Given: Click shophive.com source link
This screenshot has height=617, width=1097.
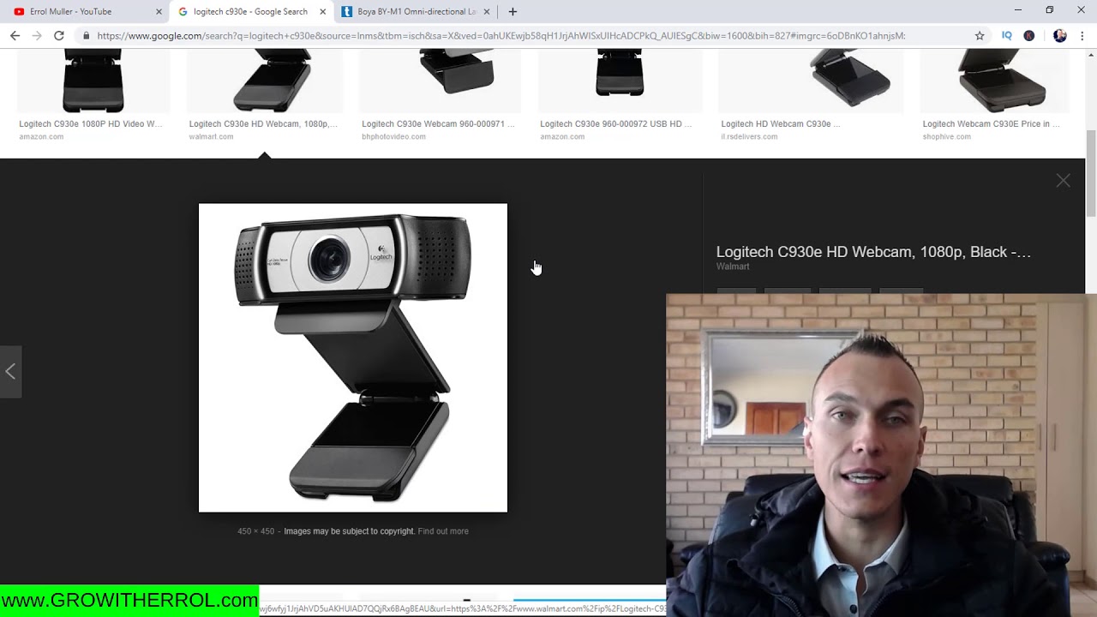Looking at the screenshot, I should click(946, 137).
